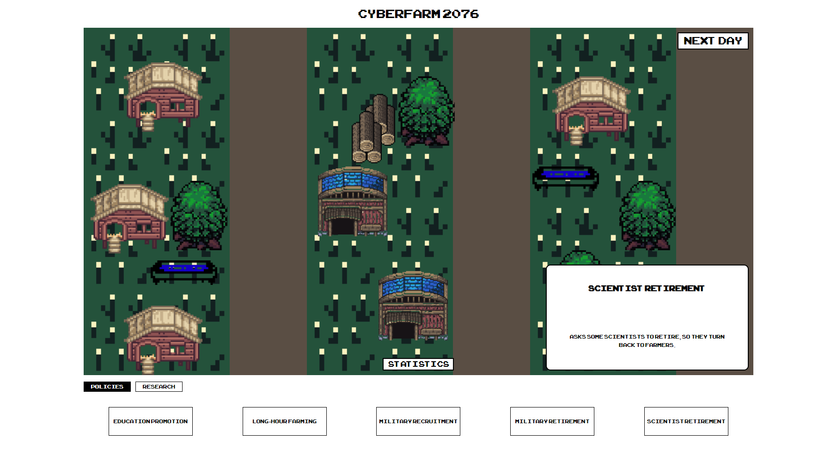Advance the game with Next Day
The width and height of the screenshot is (837, 469).
tap(713, 41)
